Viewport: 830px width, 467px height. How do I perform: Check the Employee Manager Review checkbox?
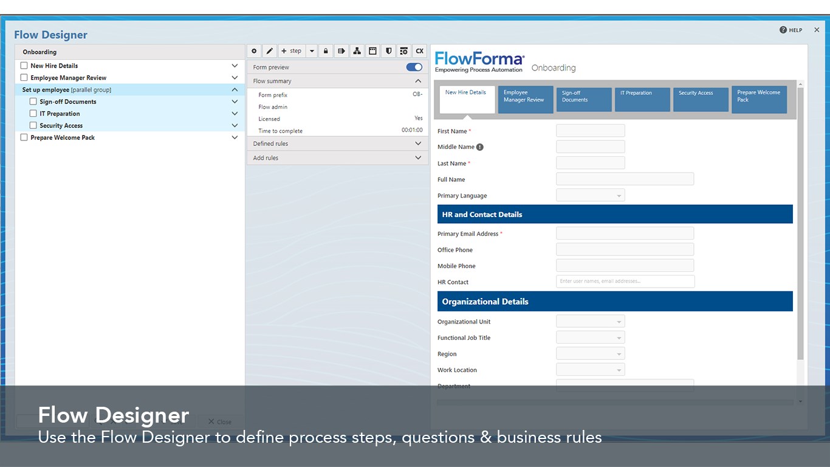(24, 78)
